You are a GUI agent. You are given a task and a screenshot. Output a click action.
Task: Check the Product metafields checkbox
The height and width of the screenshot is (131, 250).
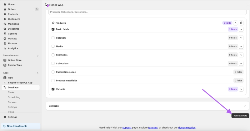coord(53,80)
